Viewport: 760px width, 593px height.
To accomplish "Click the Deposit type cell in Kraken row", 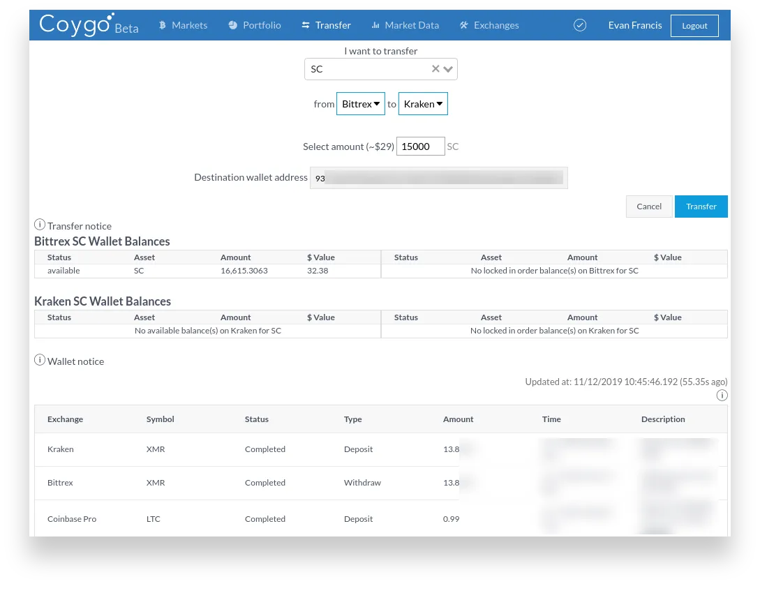I will click(x=358, y=449).
